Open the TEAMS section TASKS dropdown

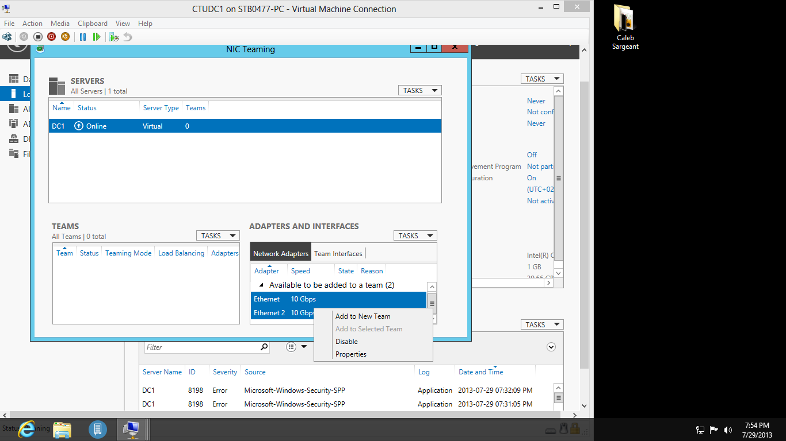point(218,235)
